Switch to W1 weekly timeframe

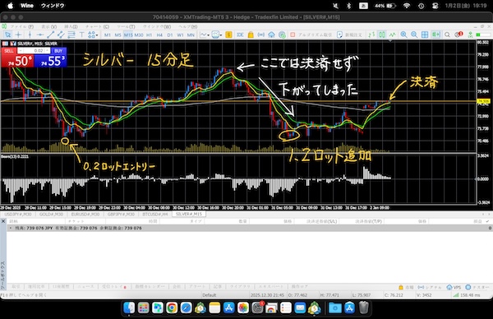point(180,35)
